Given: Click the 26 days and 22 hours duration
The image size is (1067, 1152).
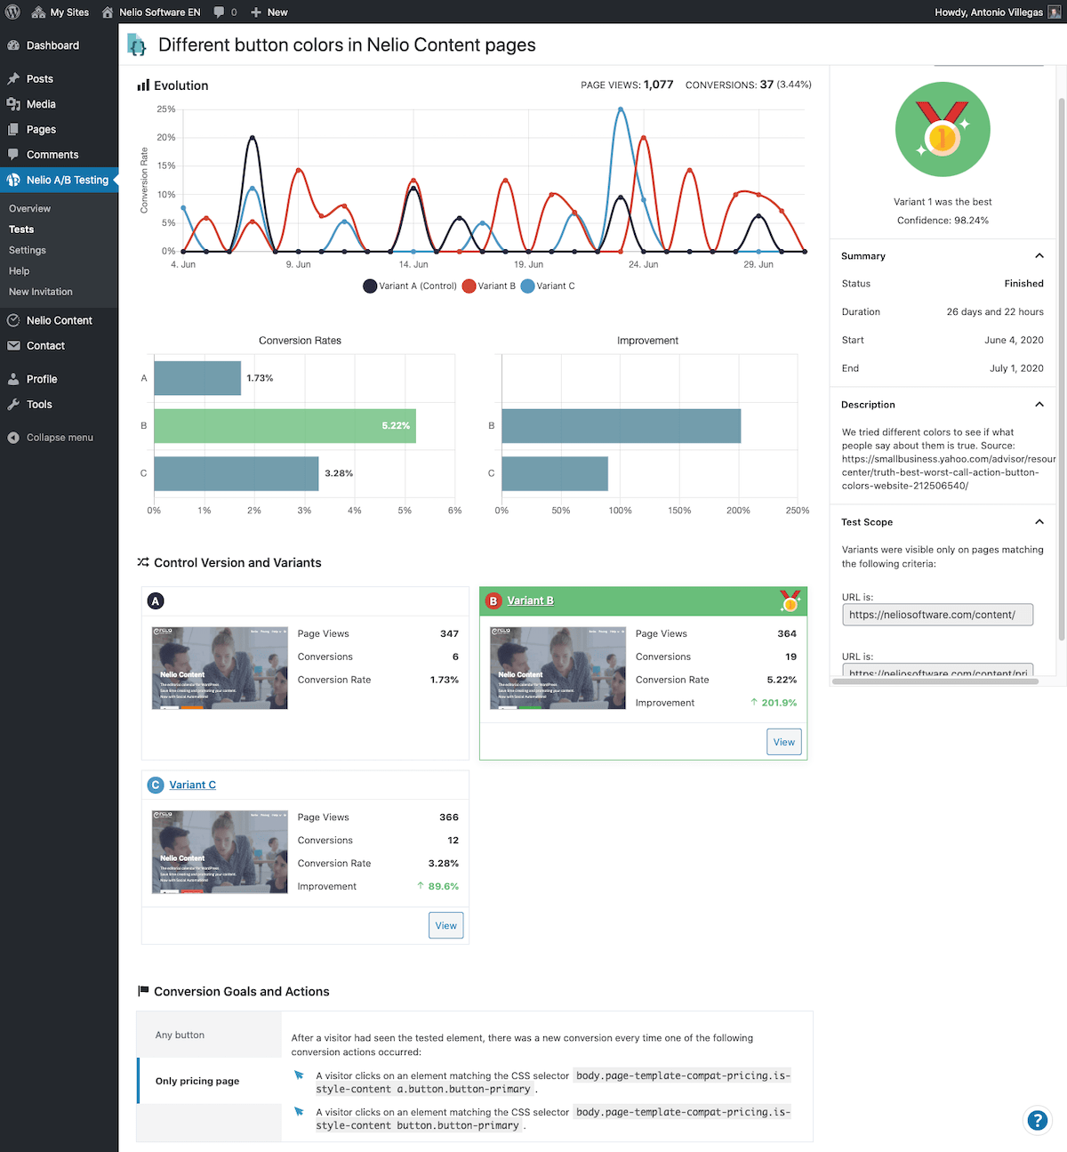Looking at the screenshot, I should pos(995,312).
